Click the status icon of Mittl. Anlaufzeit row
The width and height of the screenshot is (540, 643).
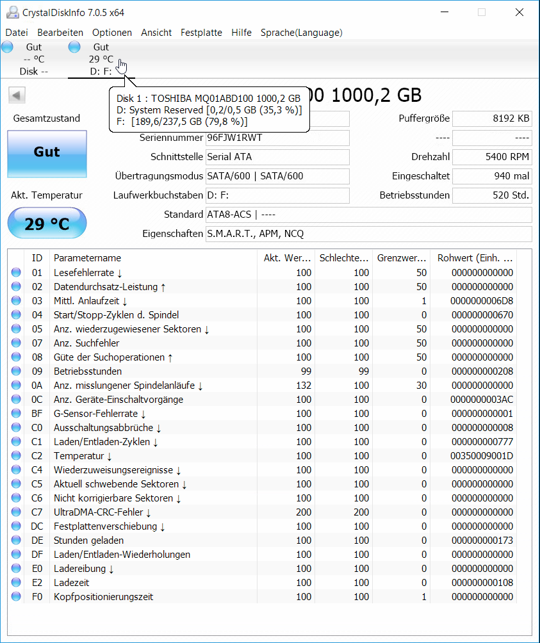(16, 300)
